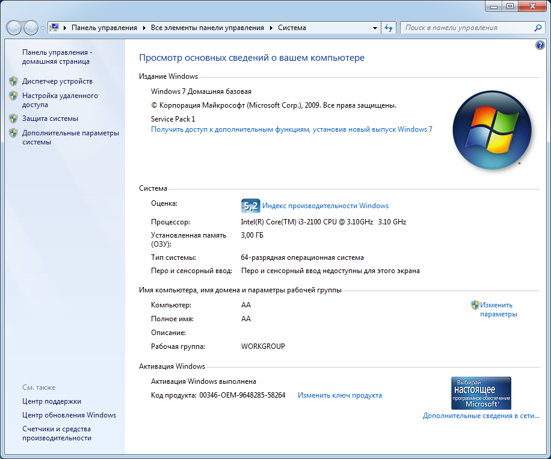Click the 5,2 performance score badge
This screenshot has width=551, height=459.
251,206
